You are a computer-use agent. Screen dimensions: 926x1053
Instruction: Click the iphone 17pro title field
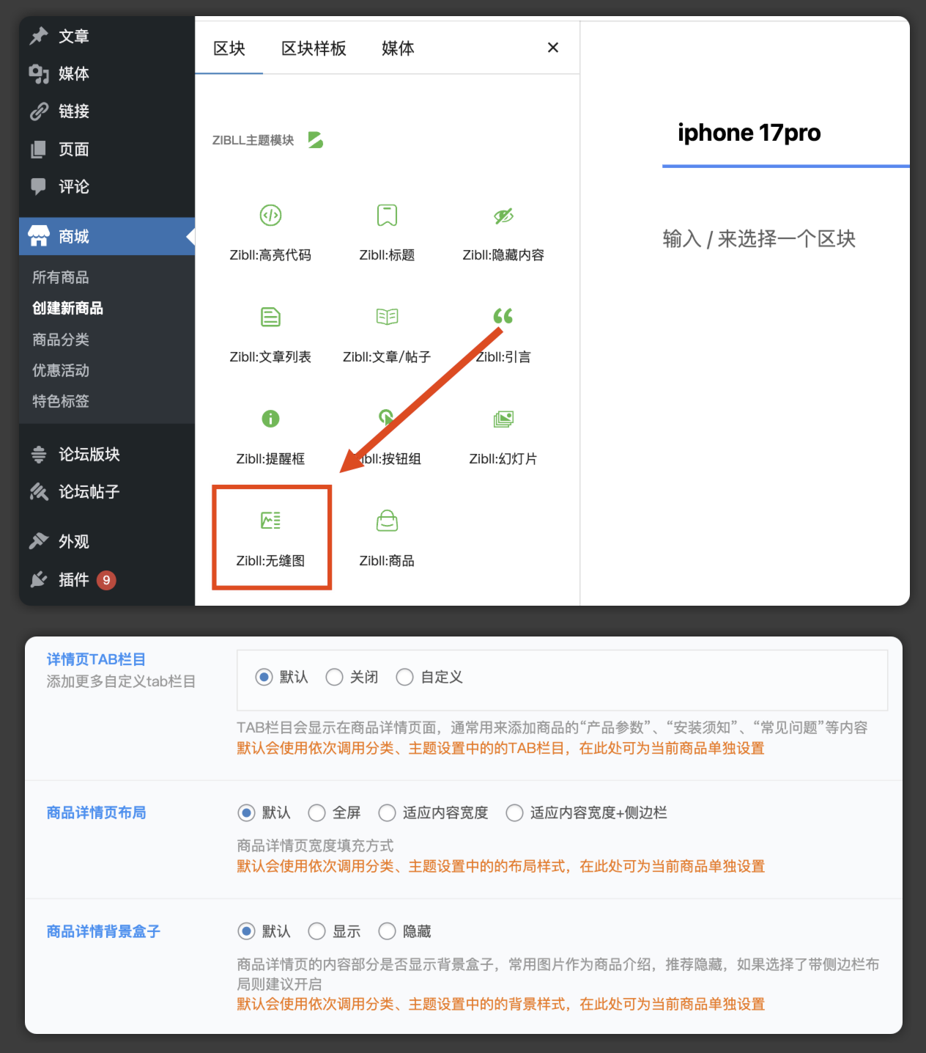click(749, 133)
